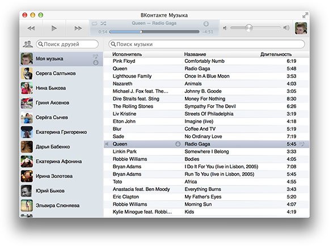This screenshot has width=329, height=246.
Task: Select Lighthouse Family Once In A Blue Moon
Action: 206,76
